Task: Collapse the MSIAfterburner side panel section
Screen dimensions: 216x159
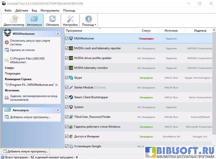Action: pyautogui.click(x=58, y=34)
